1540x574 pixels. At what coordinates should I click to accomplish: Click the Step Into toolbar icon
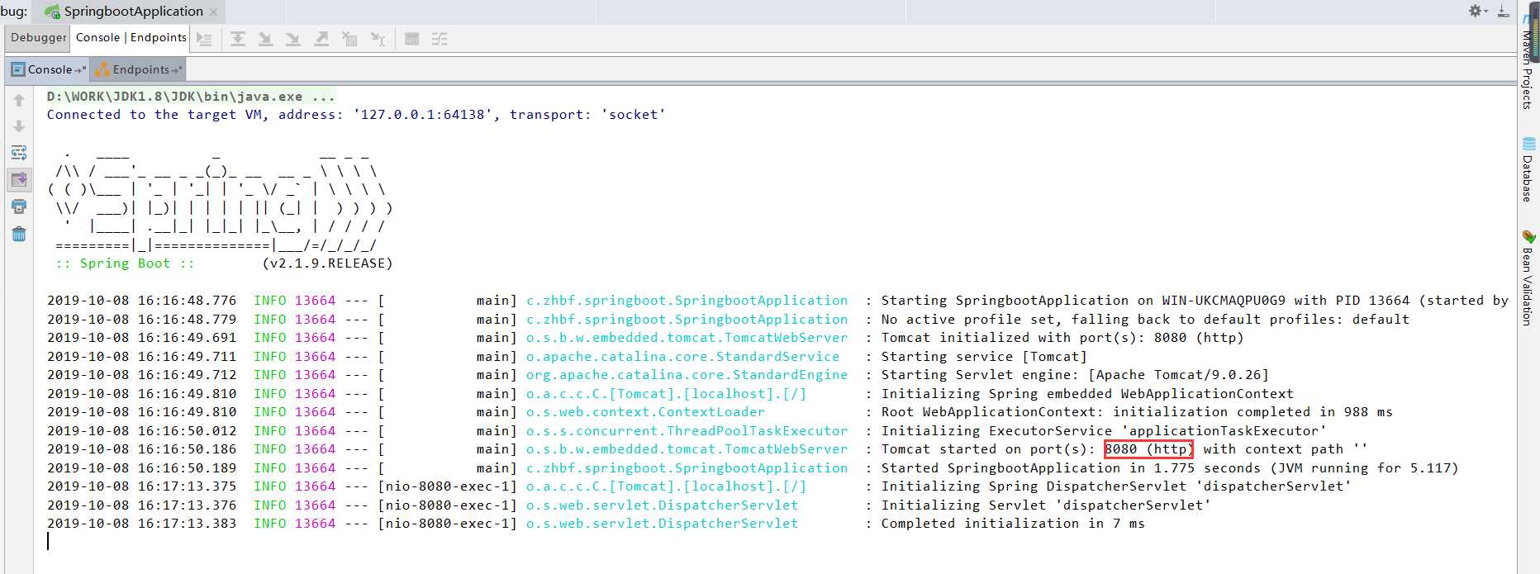coord(265,39)
